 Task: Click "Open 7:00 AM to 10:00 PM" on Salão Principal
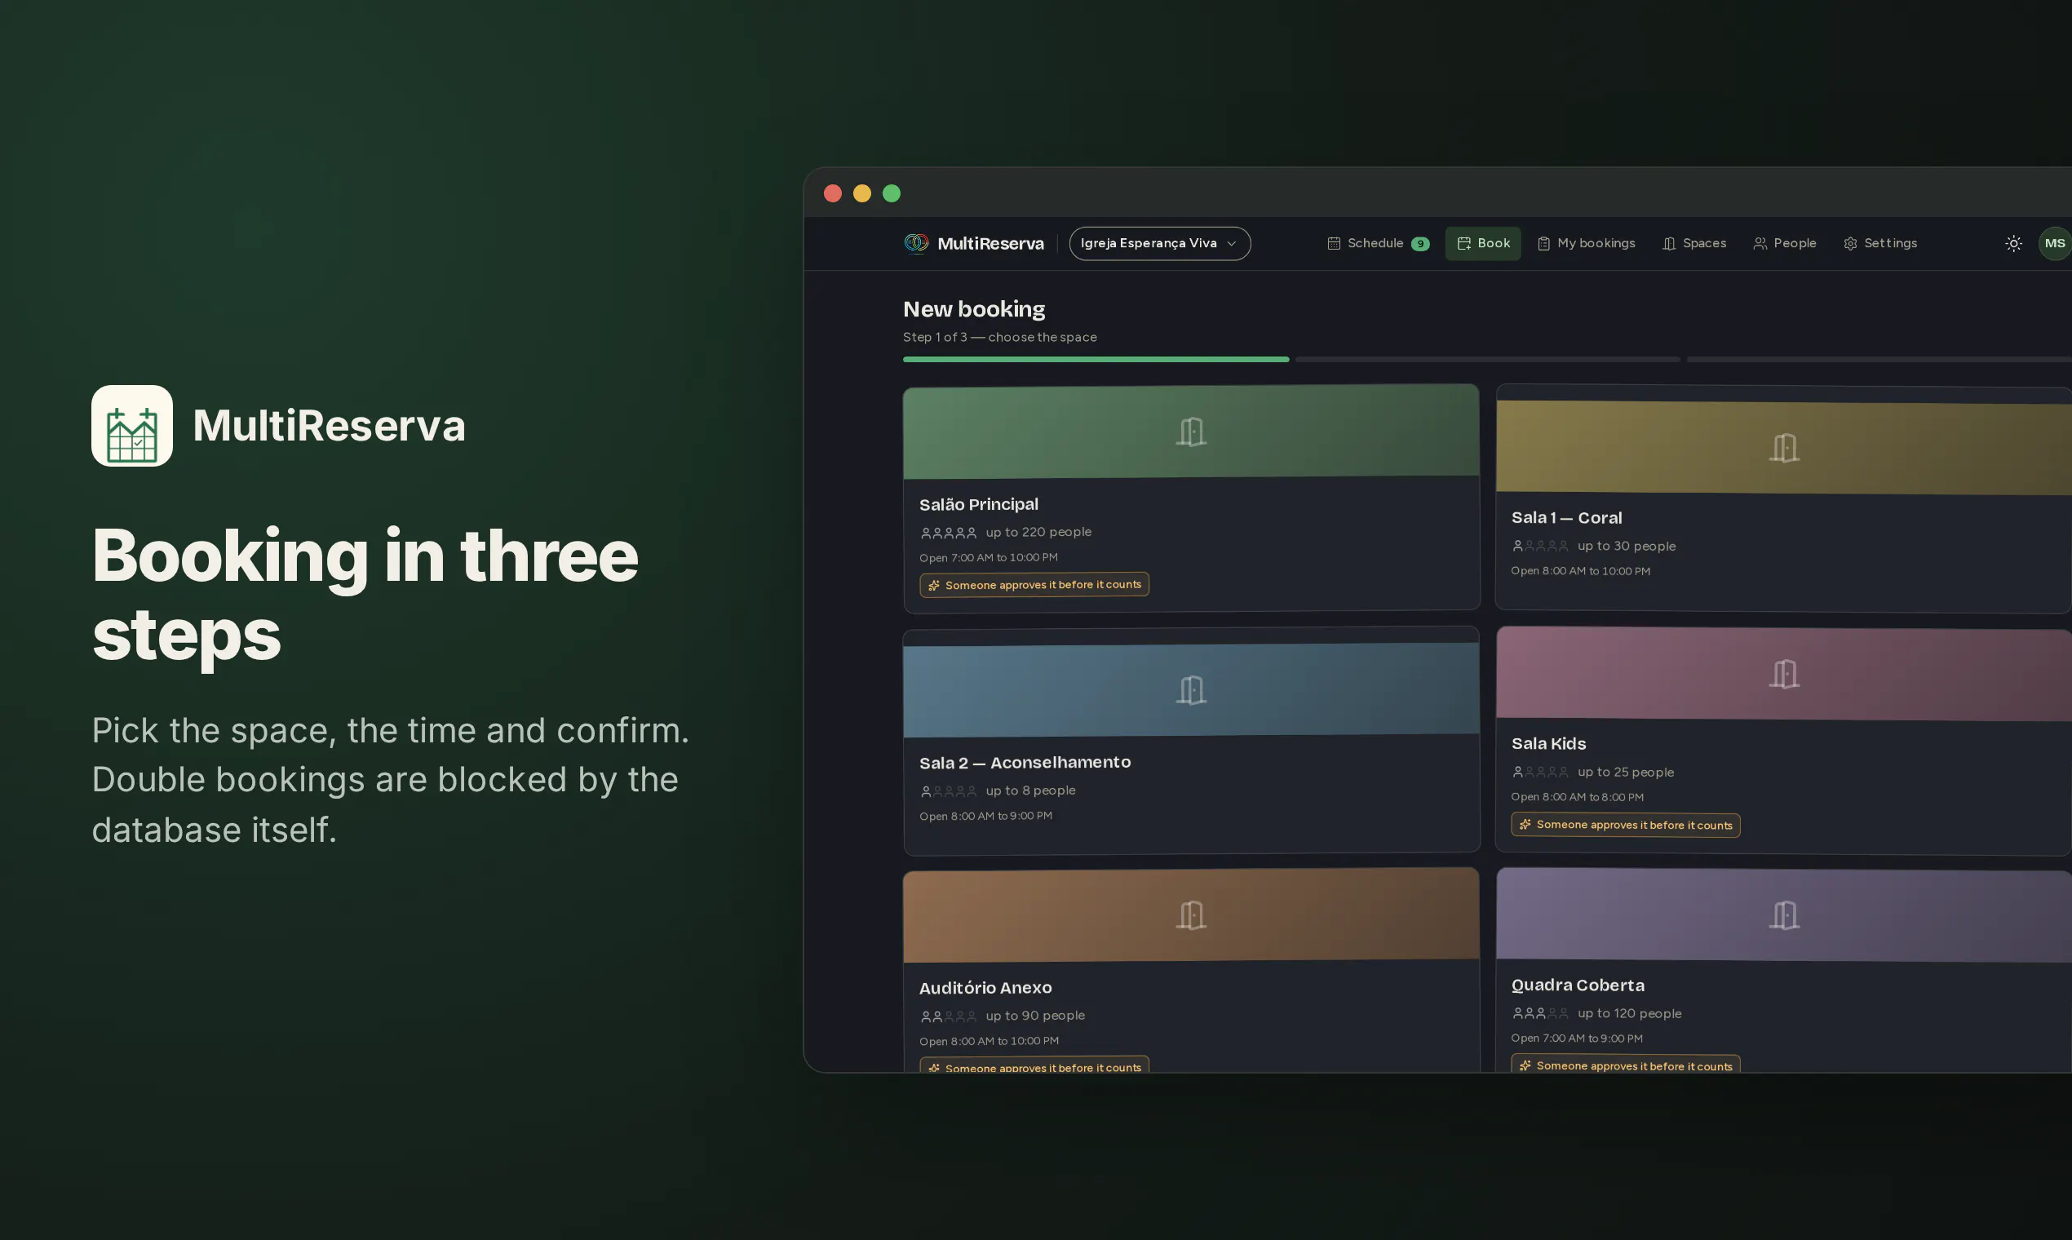(989, 557)
